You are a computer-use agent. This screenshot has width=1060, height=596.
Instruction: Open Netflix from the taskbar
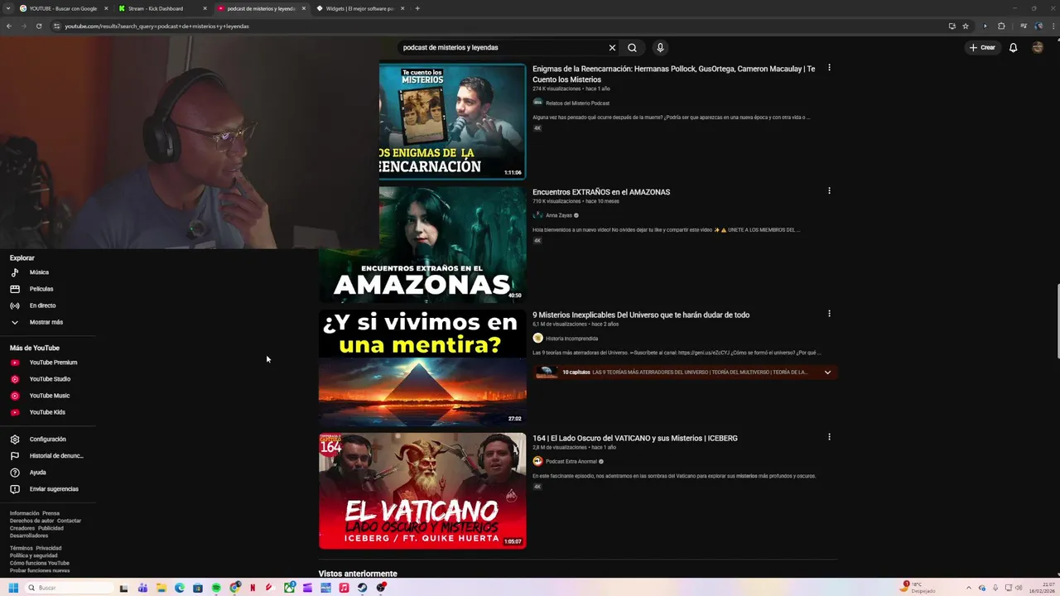[x=253, y=588]
